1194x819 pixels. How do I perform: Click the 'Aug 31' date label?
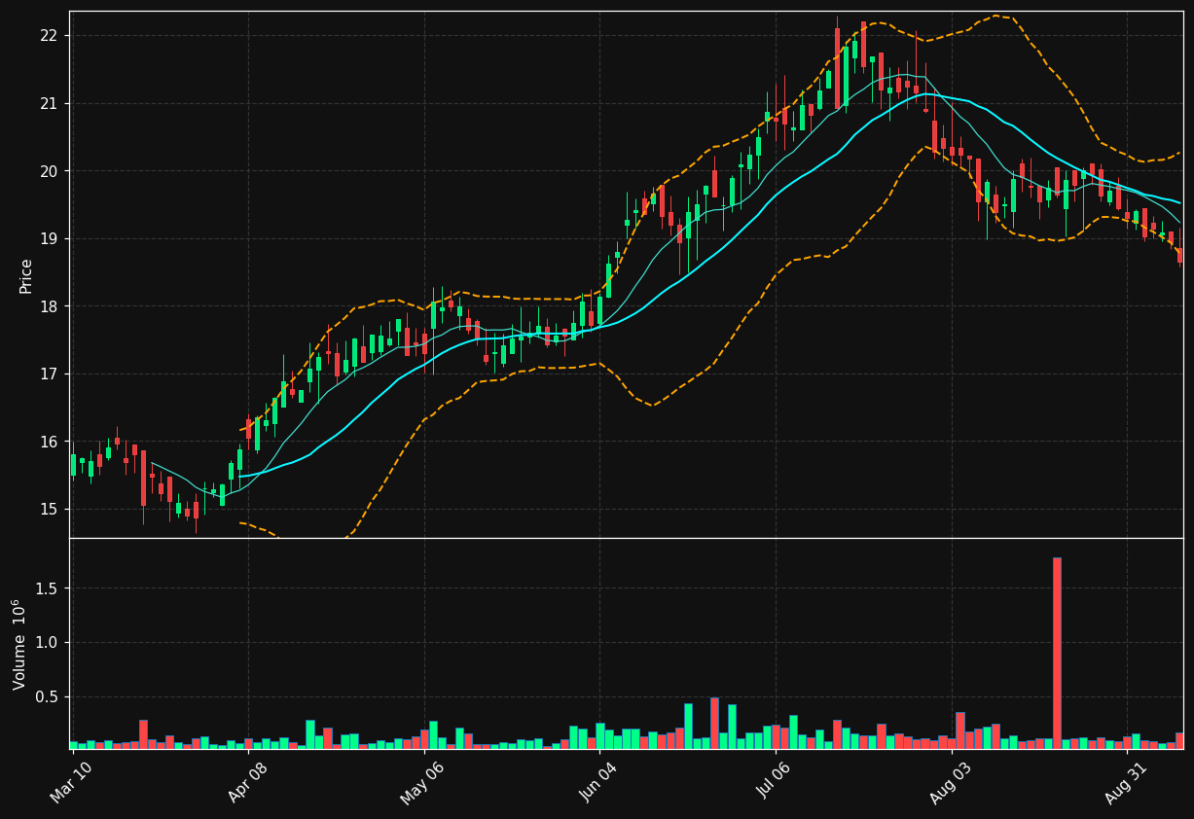(1126, 783)
